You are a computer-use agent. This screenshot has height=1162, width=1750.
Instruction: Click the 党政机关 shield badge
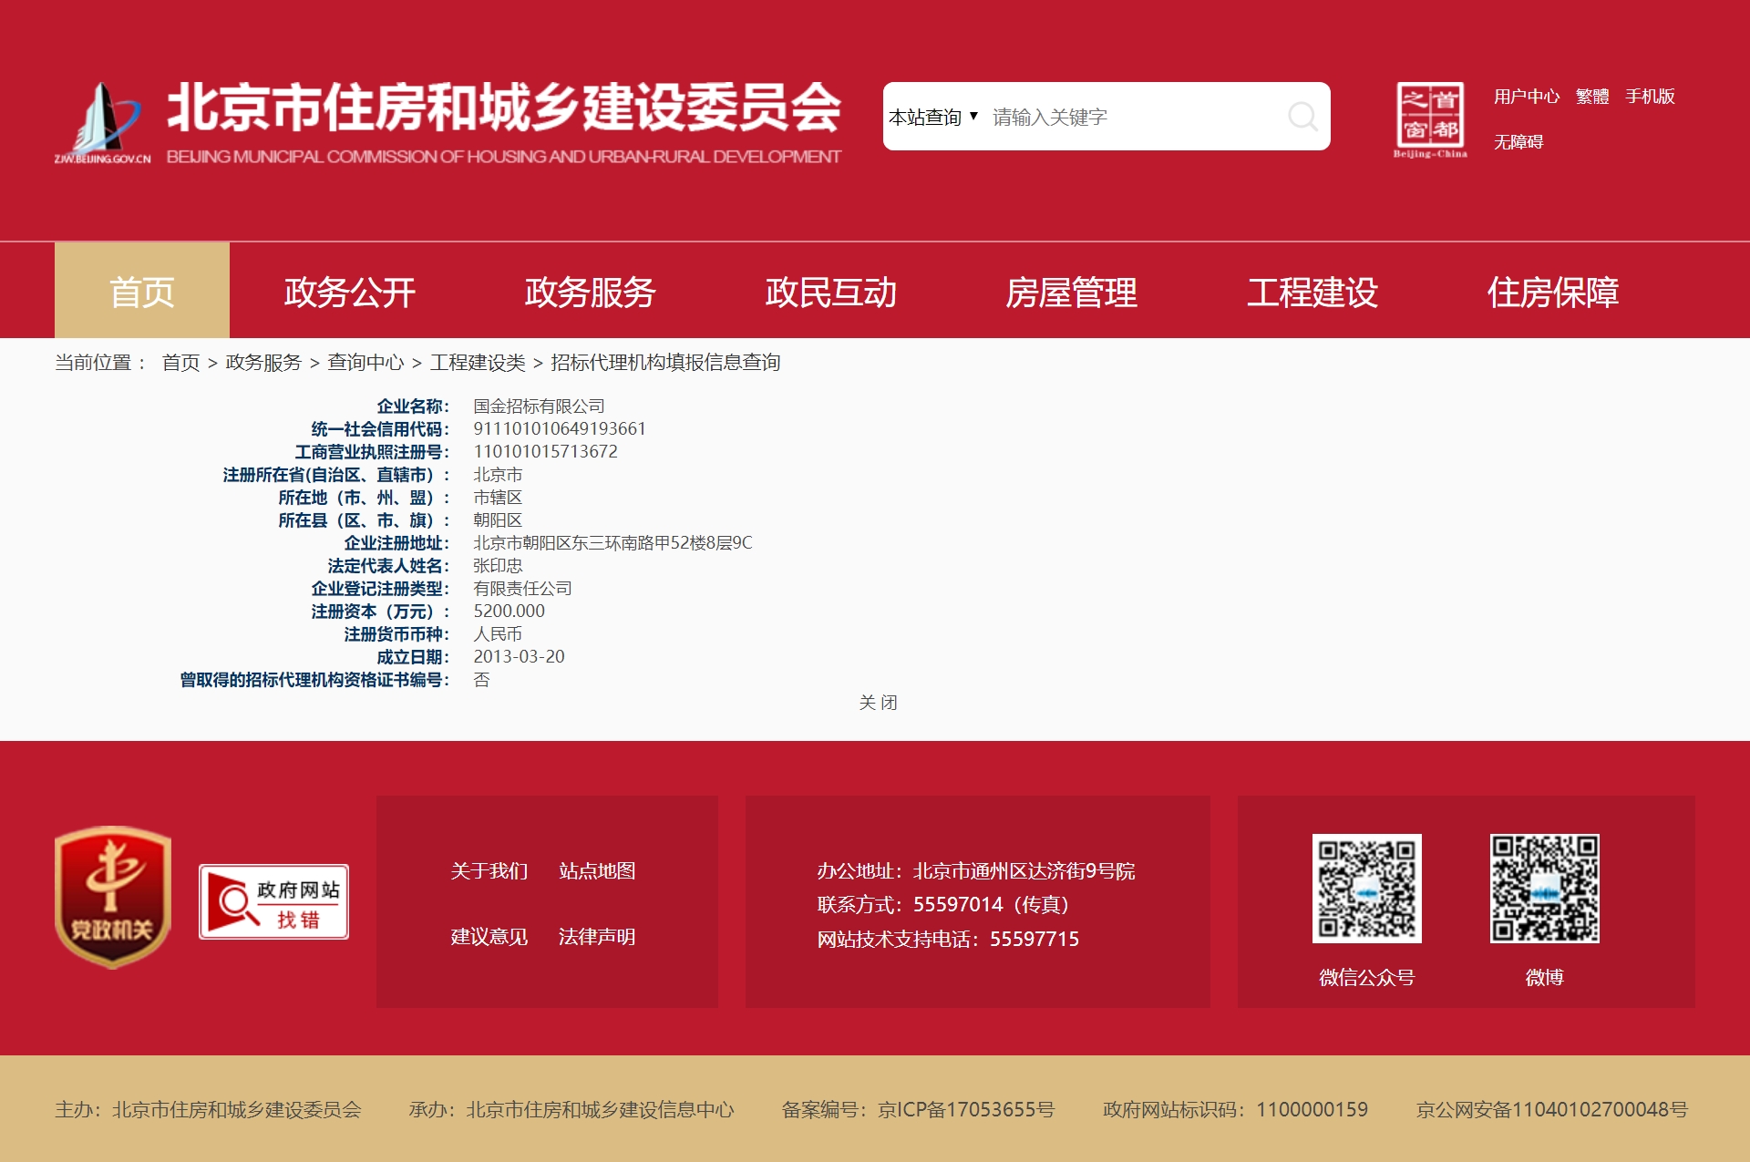[x=113, y=897]
